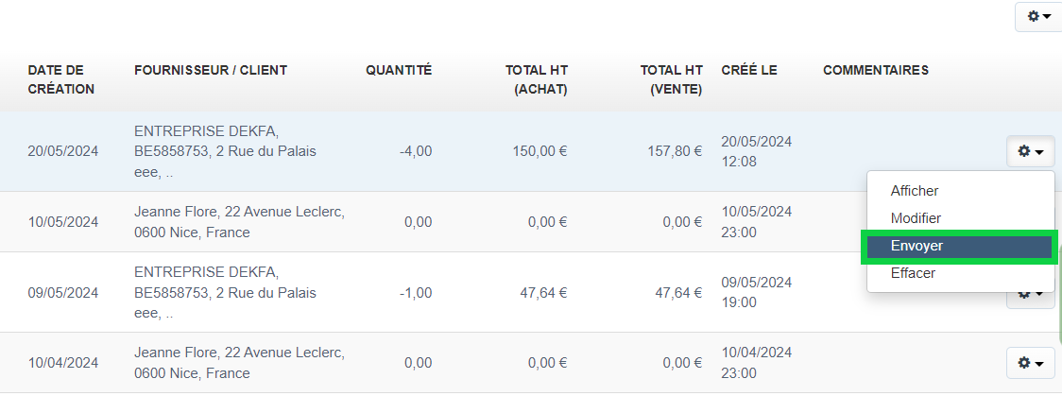Image resolution: width=1062 pixels, height=396 pixels.
Task: Click the 150,00 € purchase total cell
Action: (x=540, y=151)
